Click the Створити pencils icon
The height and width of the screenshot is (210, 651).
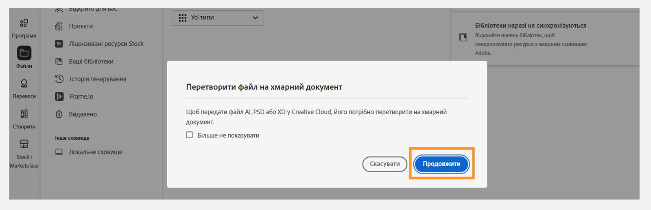(x=24, y=114)
